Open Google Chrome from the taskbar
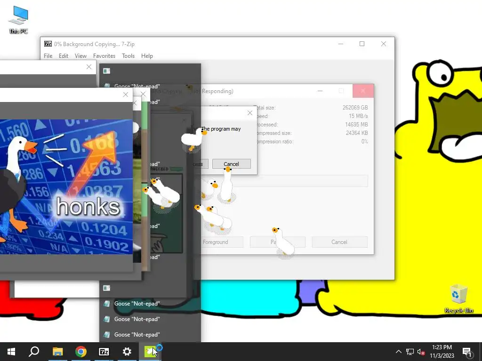The width and height of the screenshot is (482, 361). coord(81,352)
